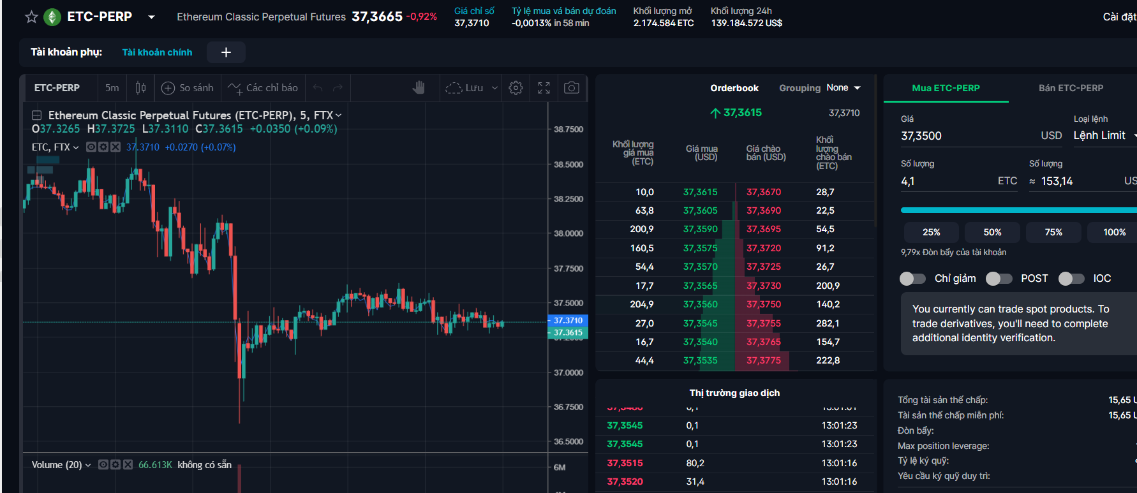The image size is (1137, 493).
Task: Star ETC-PERP as a favorite
Action: [31, 17]
